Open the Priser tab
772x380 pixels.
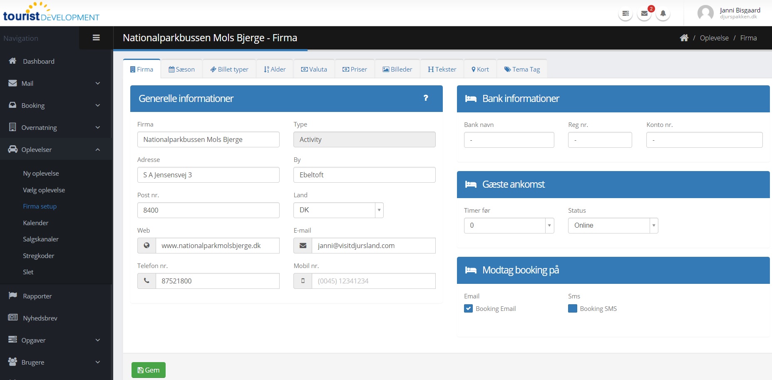(355, 70)
